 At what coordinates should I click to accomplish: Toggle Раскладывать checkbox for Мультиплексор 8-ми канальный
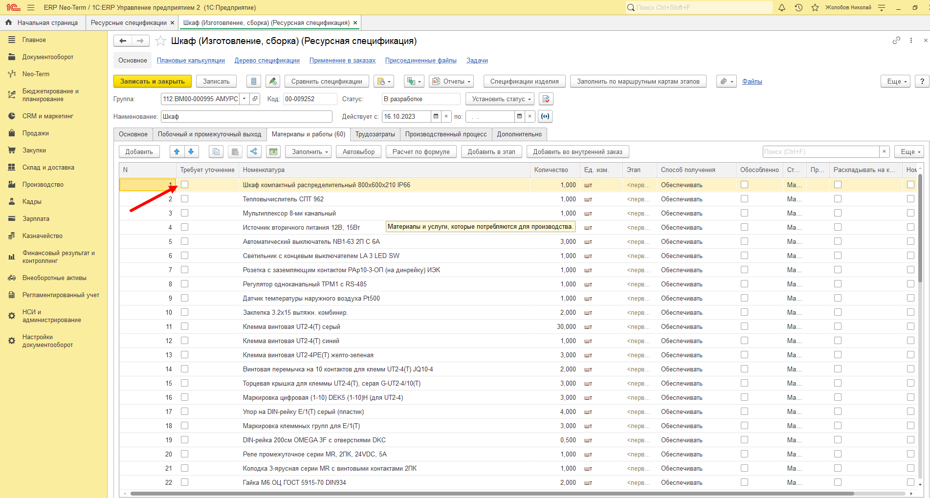click(838, 213)
